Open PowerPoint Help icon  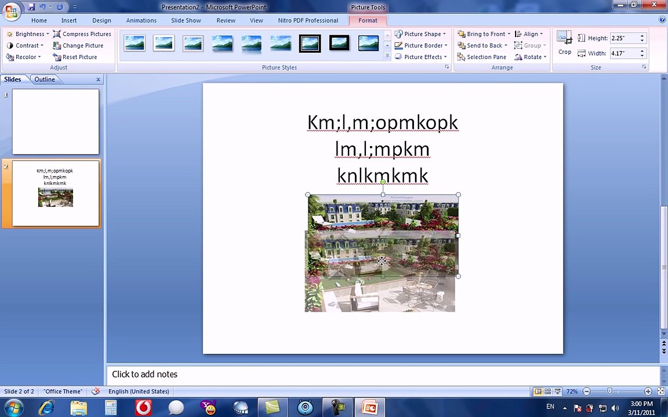coord(662,20)
